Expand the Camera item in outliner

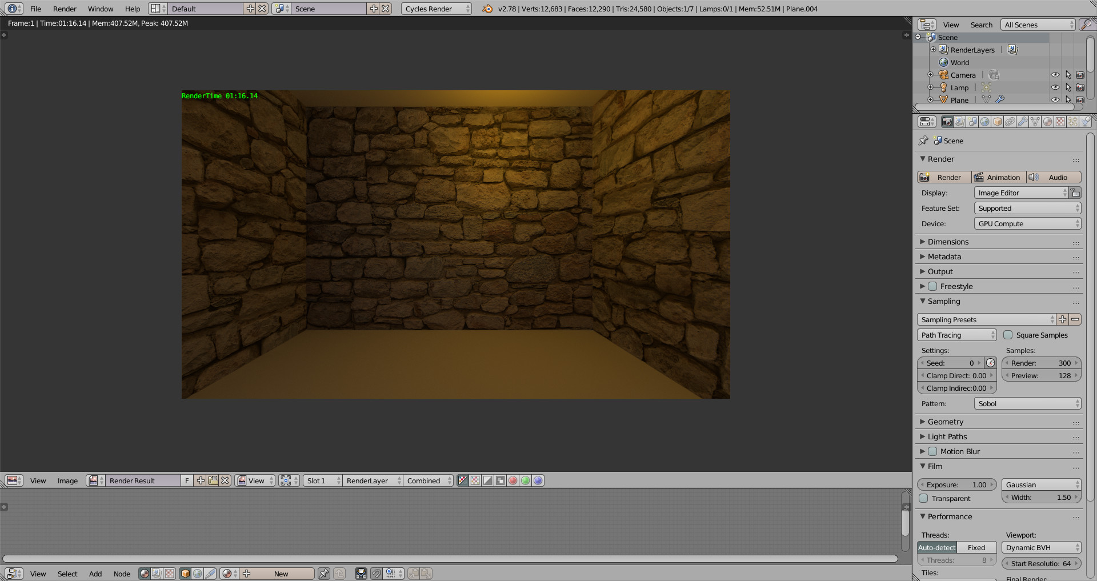(x=930, y=75)
